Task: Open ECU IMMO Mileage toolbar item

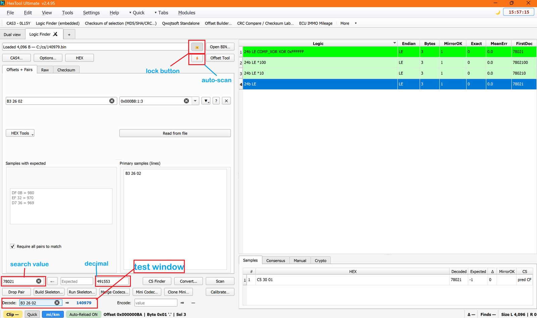Action: coord(316,23)
